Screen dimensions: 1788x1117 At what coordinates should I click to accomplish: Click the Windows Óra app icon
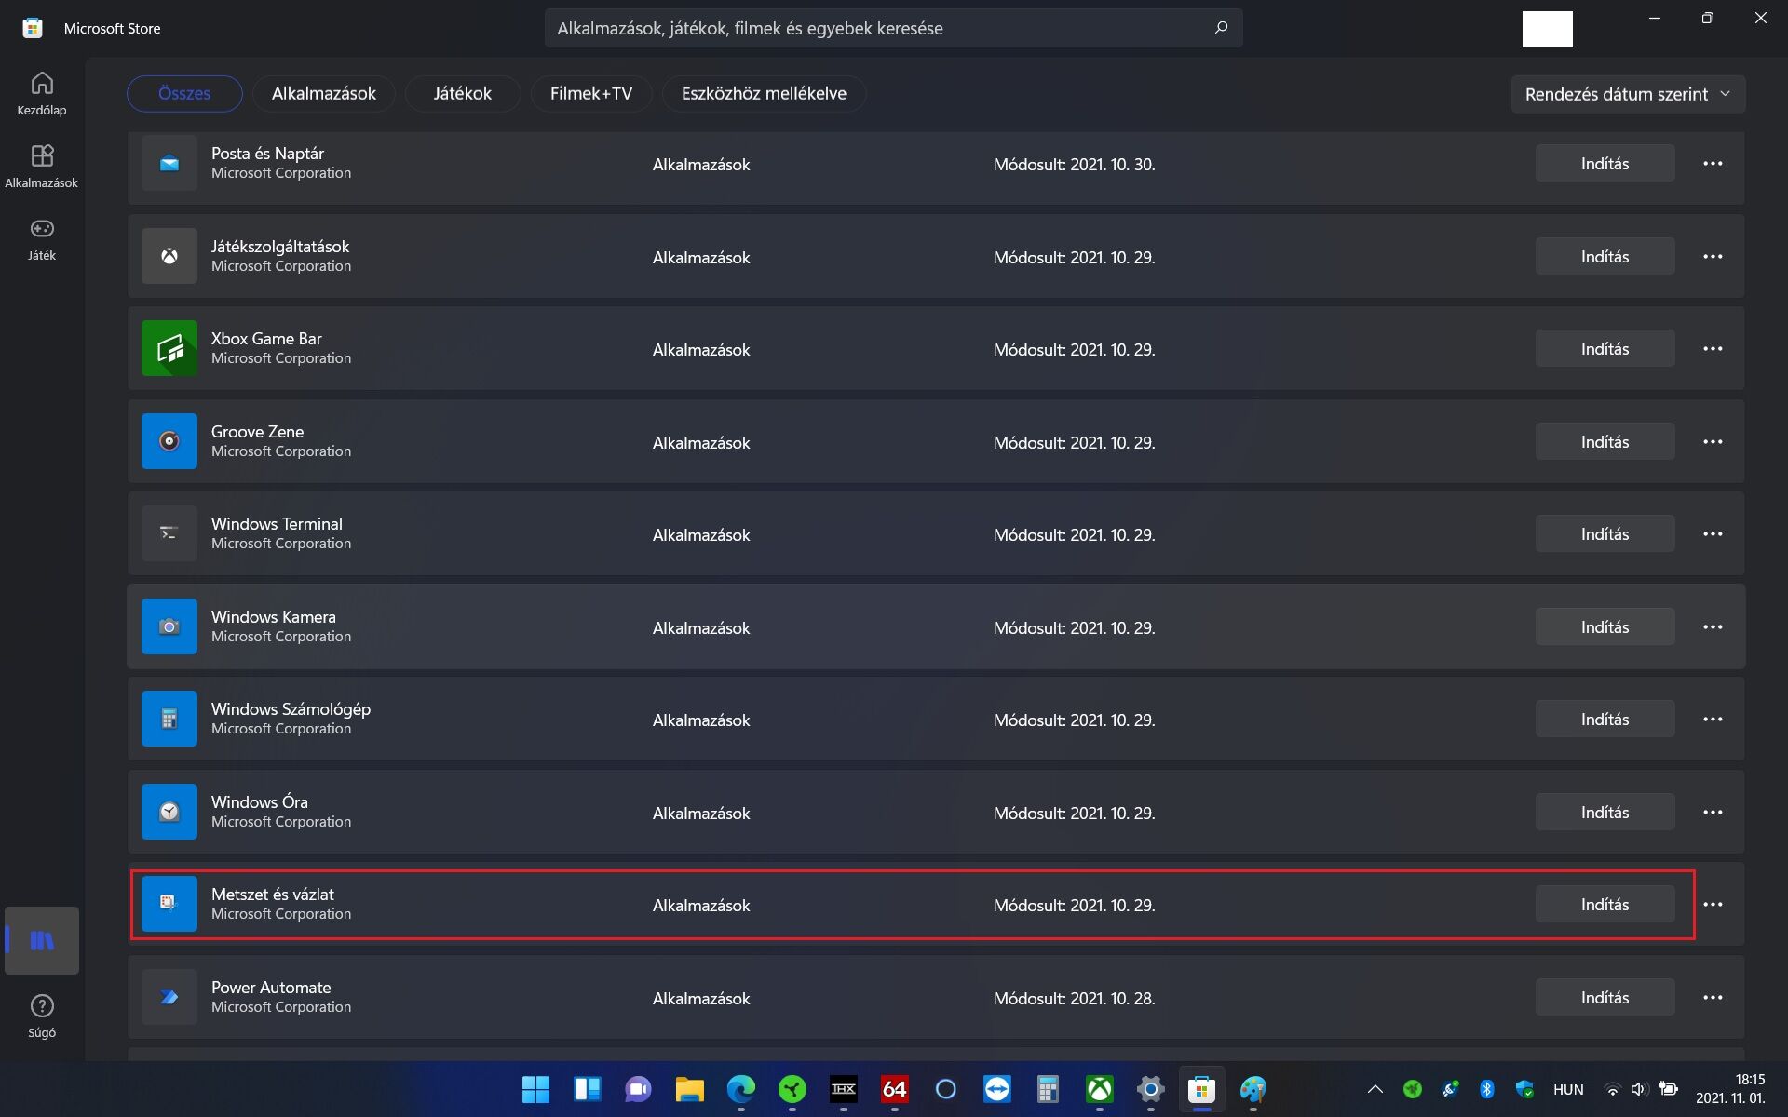169,812
